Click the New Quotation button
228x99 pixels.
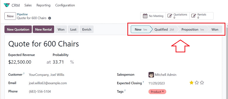(18, 29)
